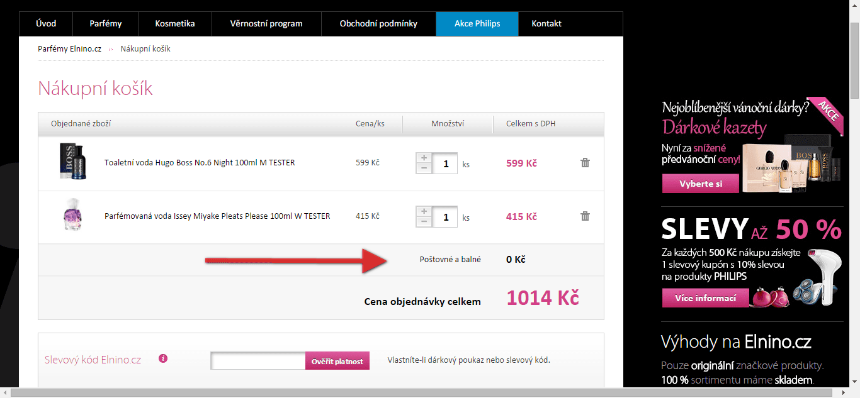The width and height of the screenshot is (860, 398).
Task: Remove Issey Miyake item using trash icon
Action: click(585, 216)
